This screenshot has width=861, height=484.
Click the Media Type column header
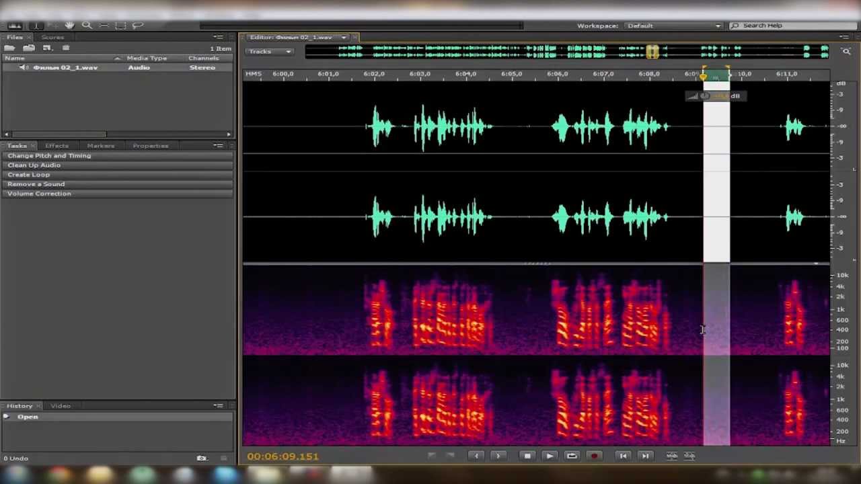[x=147, y=58]
